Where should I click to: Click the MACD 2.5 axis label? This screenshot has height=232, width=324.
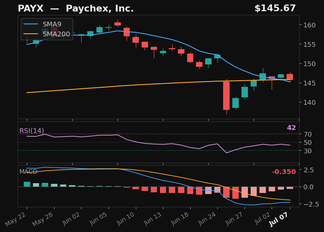[308, 170]
